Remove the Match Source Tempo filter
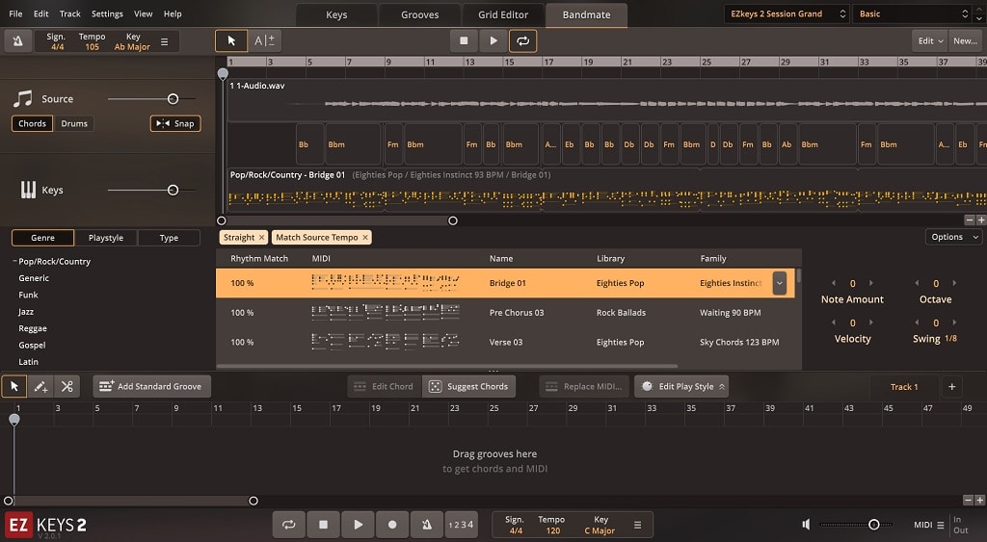 click(x=365, y=238)
